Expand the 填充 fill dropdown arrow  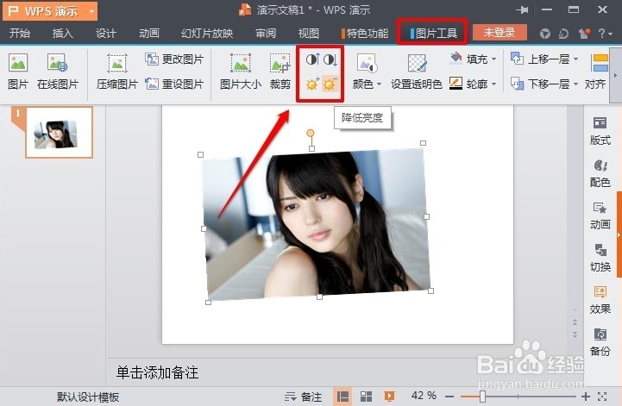[493, 59]
